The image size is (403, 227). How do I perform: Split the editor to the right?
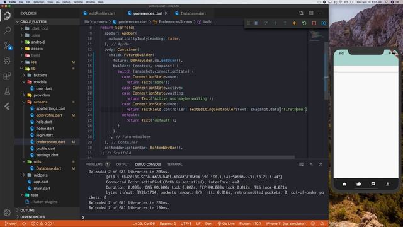point(311,13)
